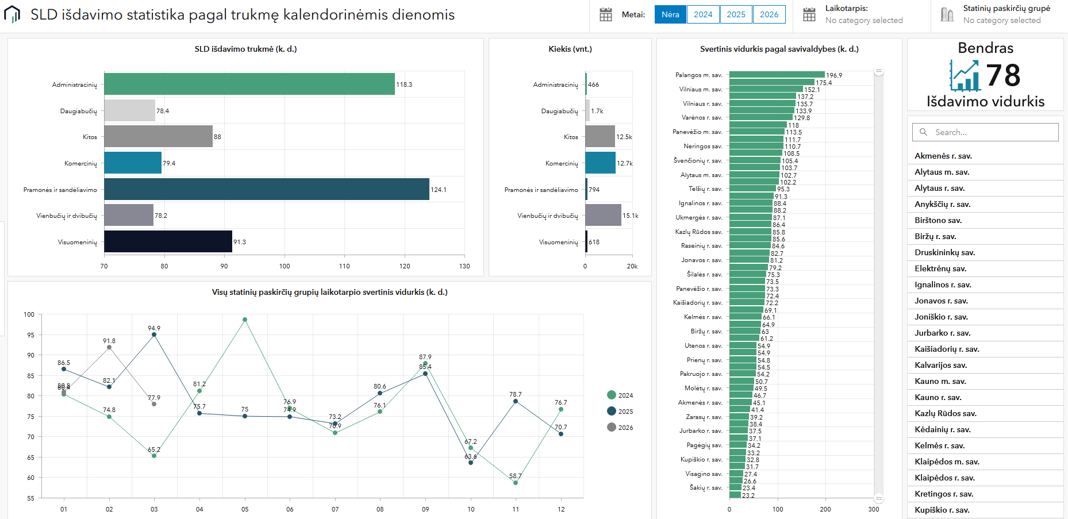Click the magnifier icon in the search field
The width and height of the screenshot is (1068, 519).
pos(923,132)
